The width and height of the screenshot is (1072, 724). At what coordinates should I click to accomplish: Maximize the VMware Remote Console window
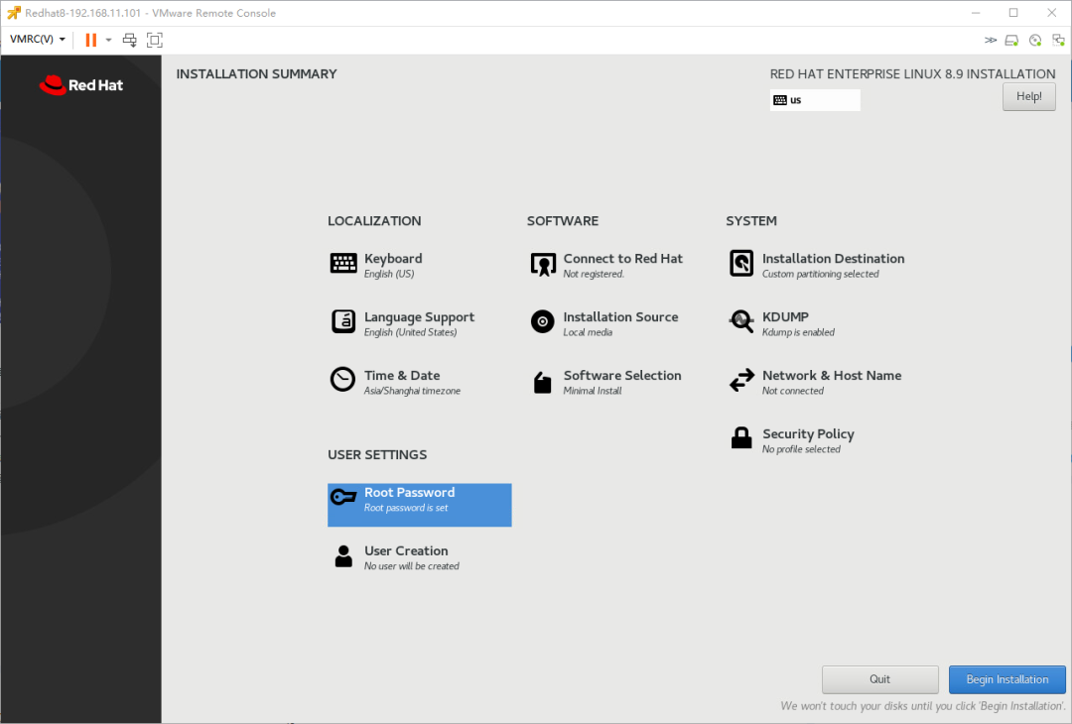[1013, 13]
